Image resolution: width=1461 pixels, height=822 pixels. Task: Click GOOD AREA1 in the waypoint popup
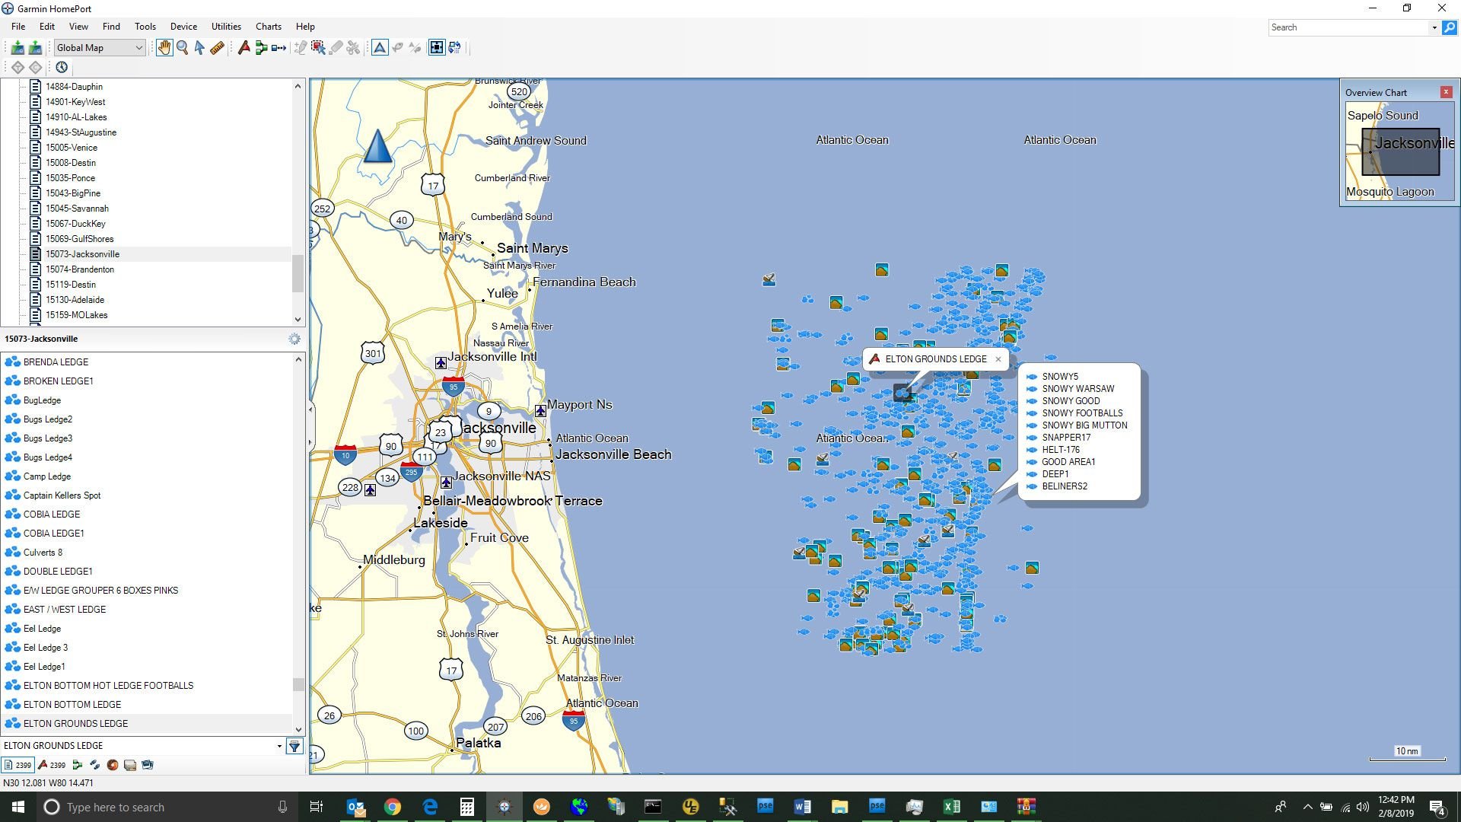tap(1068, 462)
